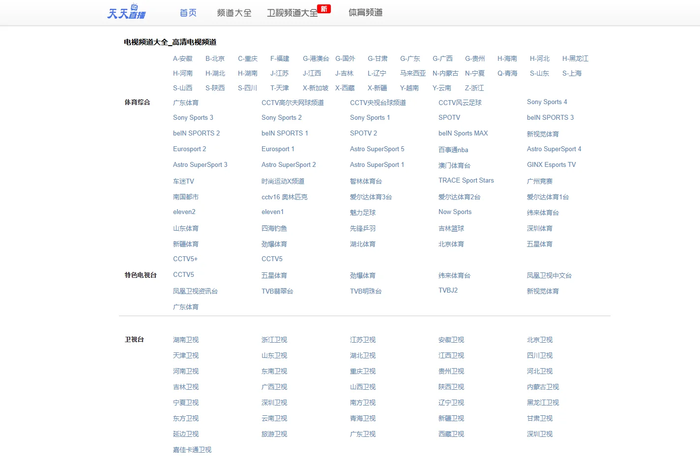Open Sony Sports 4 channel
Image resolution: width=700 pixels, height=458 pixels.
click(x=547, y=102)
